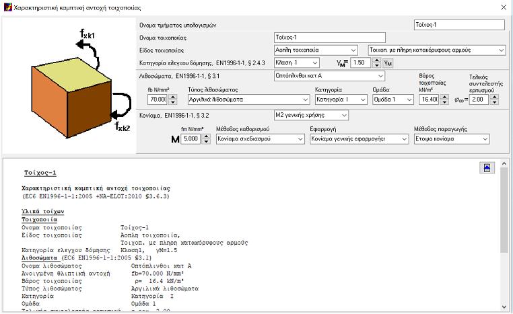
Task: Decrease the fm mortar strength value
Action: pyautogui.click(x=206, y=141)
